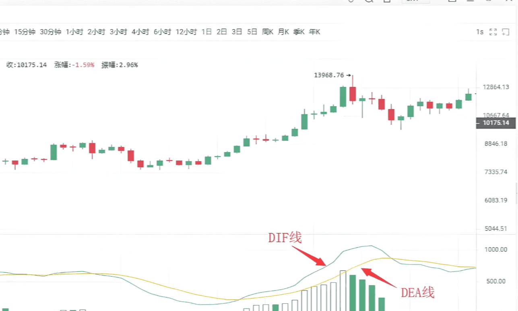Select the 1日 timeframe
This screenshot has height=311, width=518.
[206, 32]
